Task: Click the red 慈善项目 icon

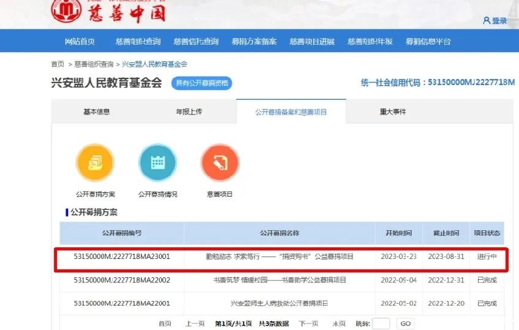Action: pyautogui.click(x=220, y=162)
